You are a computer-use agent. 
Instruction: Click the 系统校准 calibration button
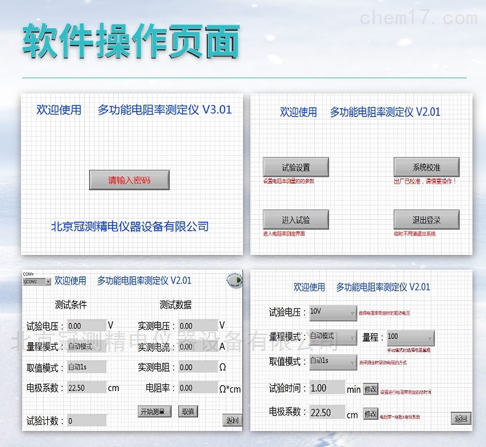point(426,167)
